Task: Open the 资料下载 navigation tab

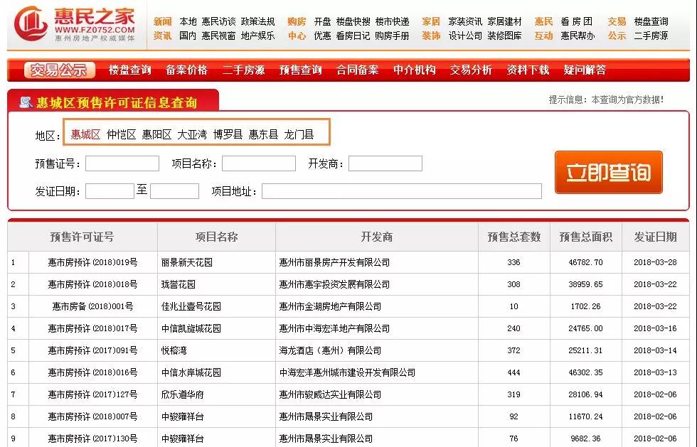Action: coord(528,70)
